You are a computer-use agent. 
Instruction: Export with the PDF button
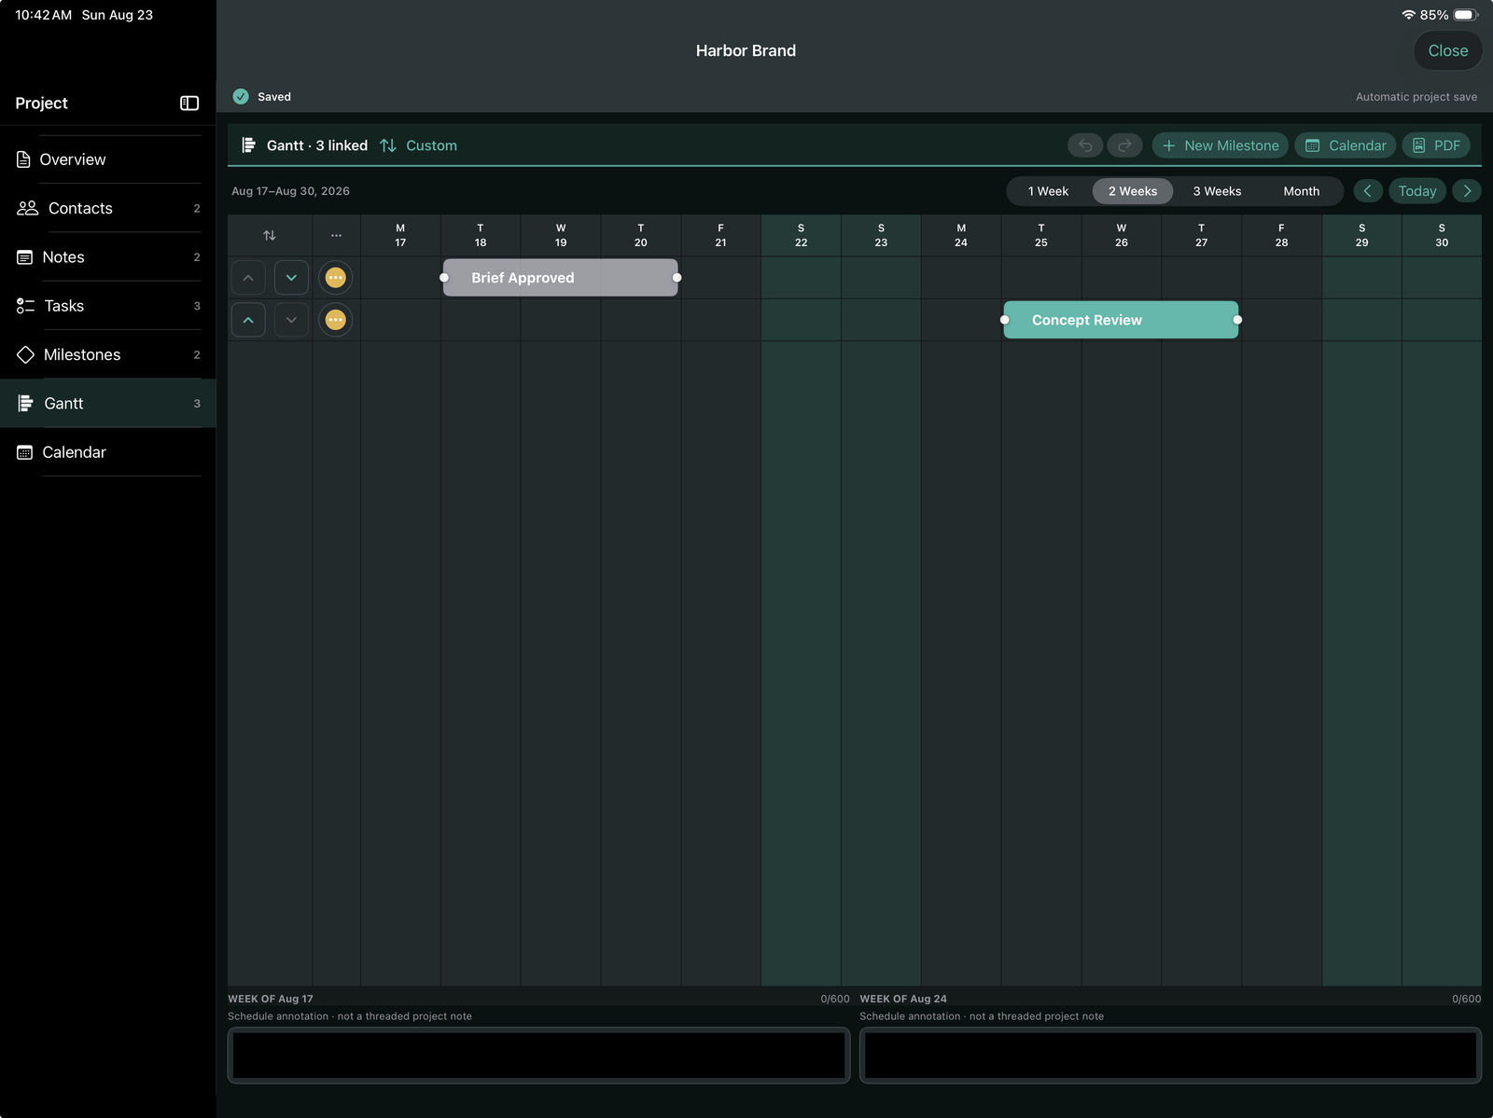pos(1436,145)
